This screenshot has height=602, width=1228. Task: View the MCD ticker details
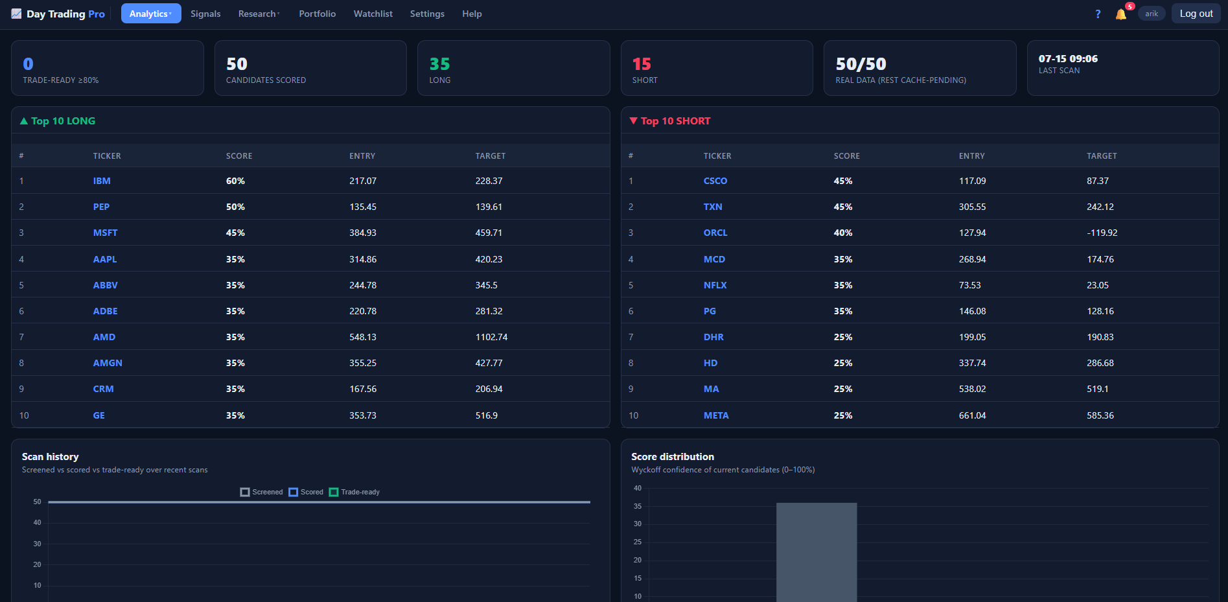(714, 259)
